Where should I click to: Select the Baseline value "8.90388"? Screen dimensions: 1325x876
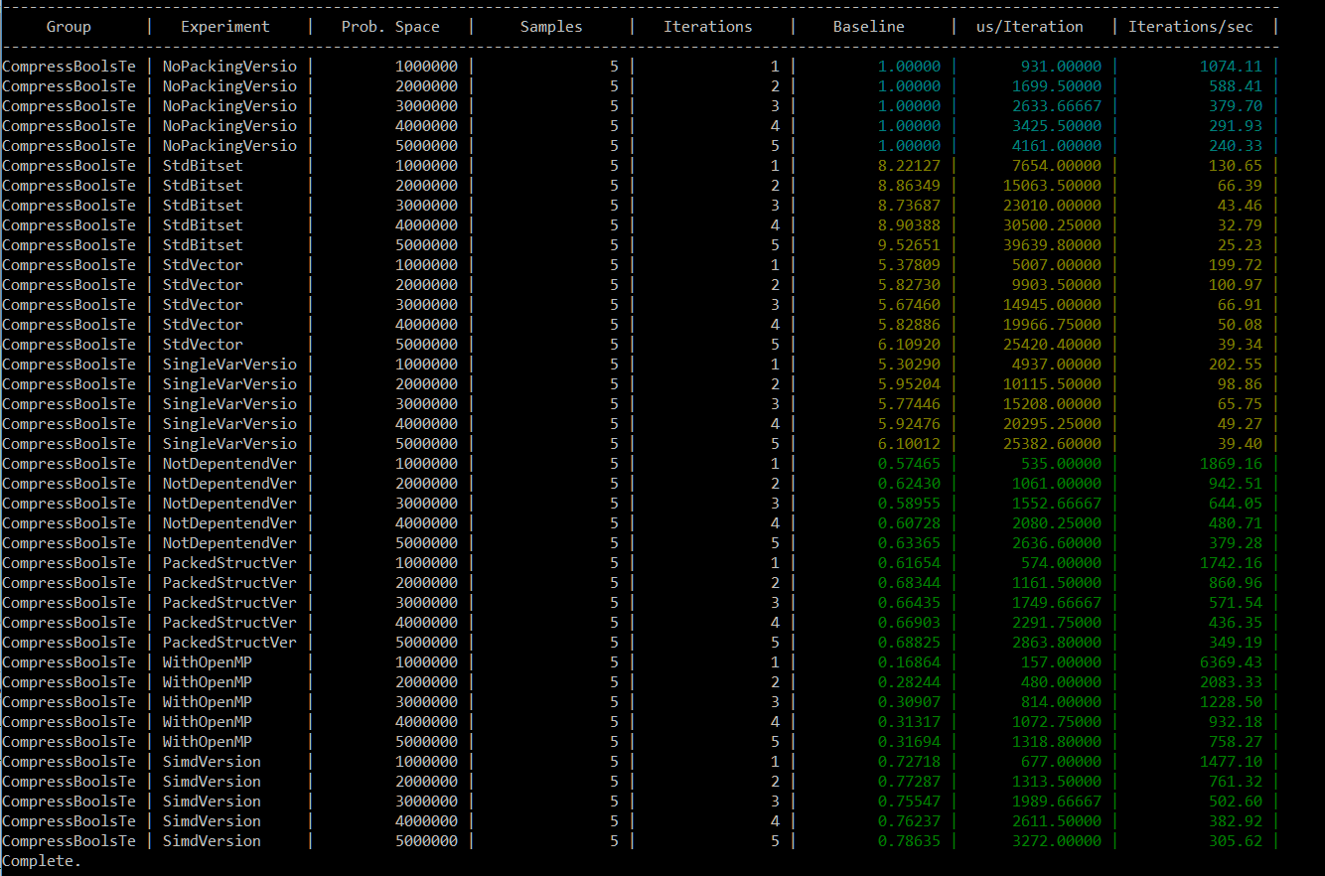909,225
